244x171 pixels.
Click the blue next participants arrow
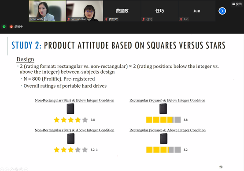[x=222, y=11]
